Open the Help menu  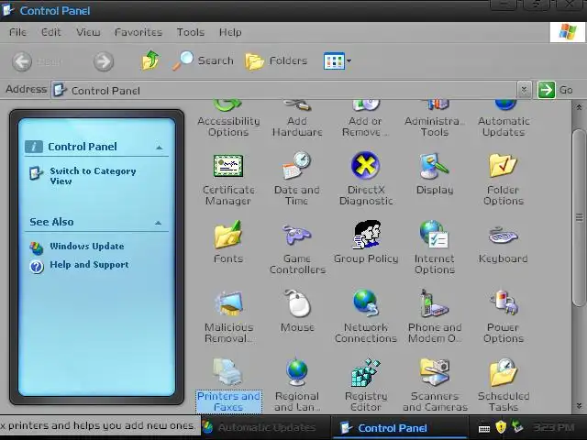click(x=230, y=32)
